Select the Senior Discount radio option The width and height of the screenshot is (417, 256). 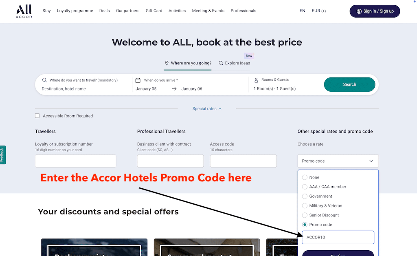pos(305,215)
